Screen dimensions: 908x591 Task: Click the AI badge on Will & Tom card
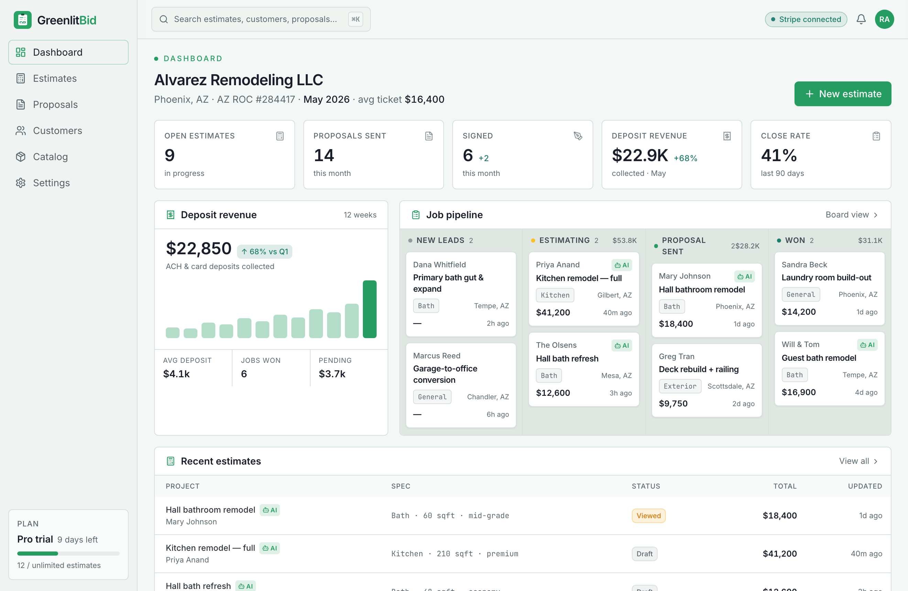[867, 345]
